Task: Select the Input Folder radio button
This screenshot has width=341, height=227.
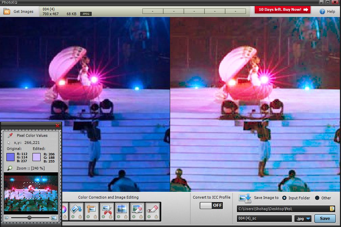Action: coord(284,198)
